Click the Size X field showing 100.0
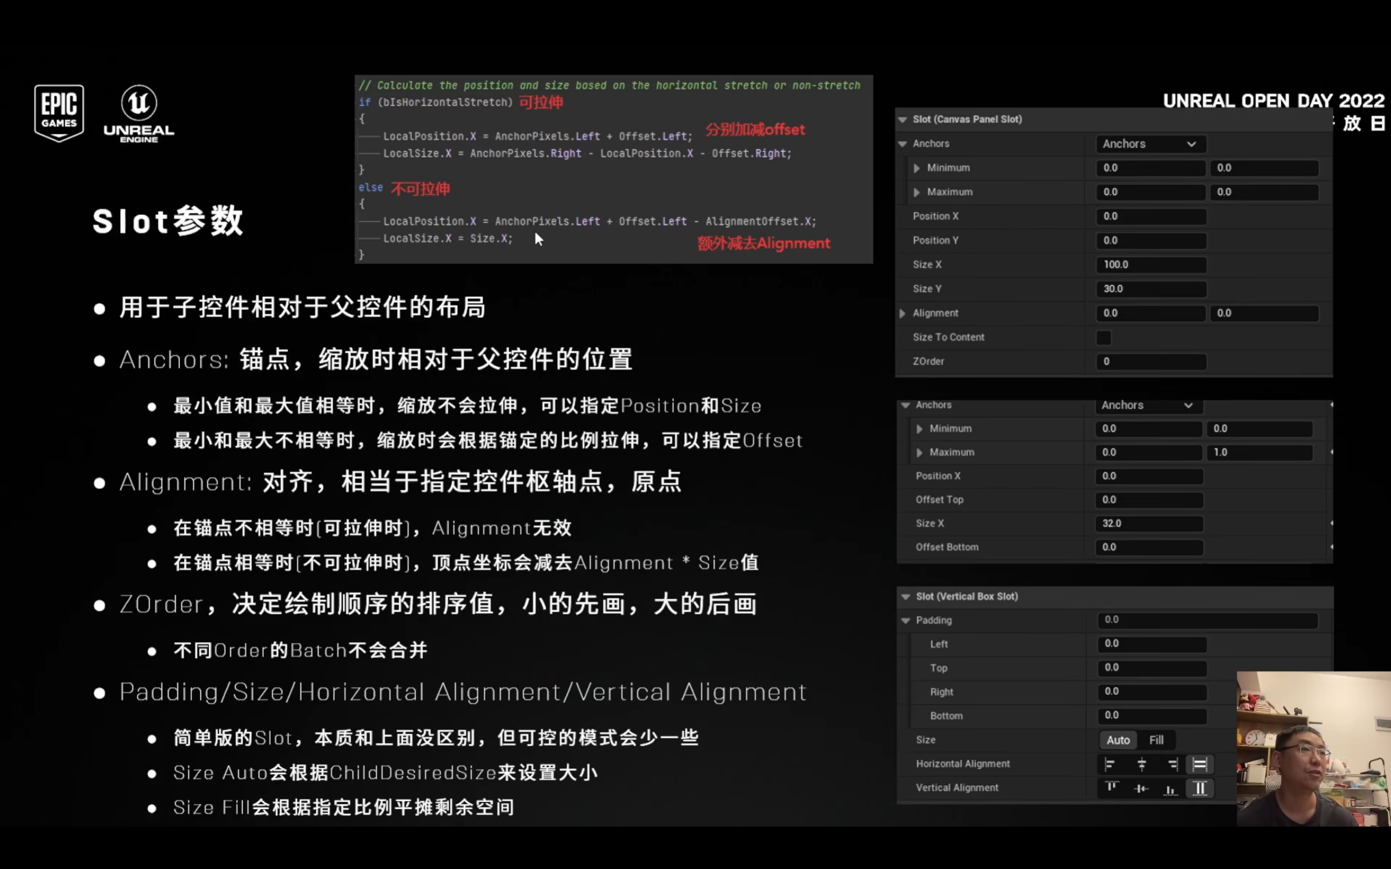Screen dimensions: 1391x869 pyautogui.click(x=1151, y=265)
